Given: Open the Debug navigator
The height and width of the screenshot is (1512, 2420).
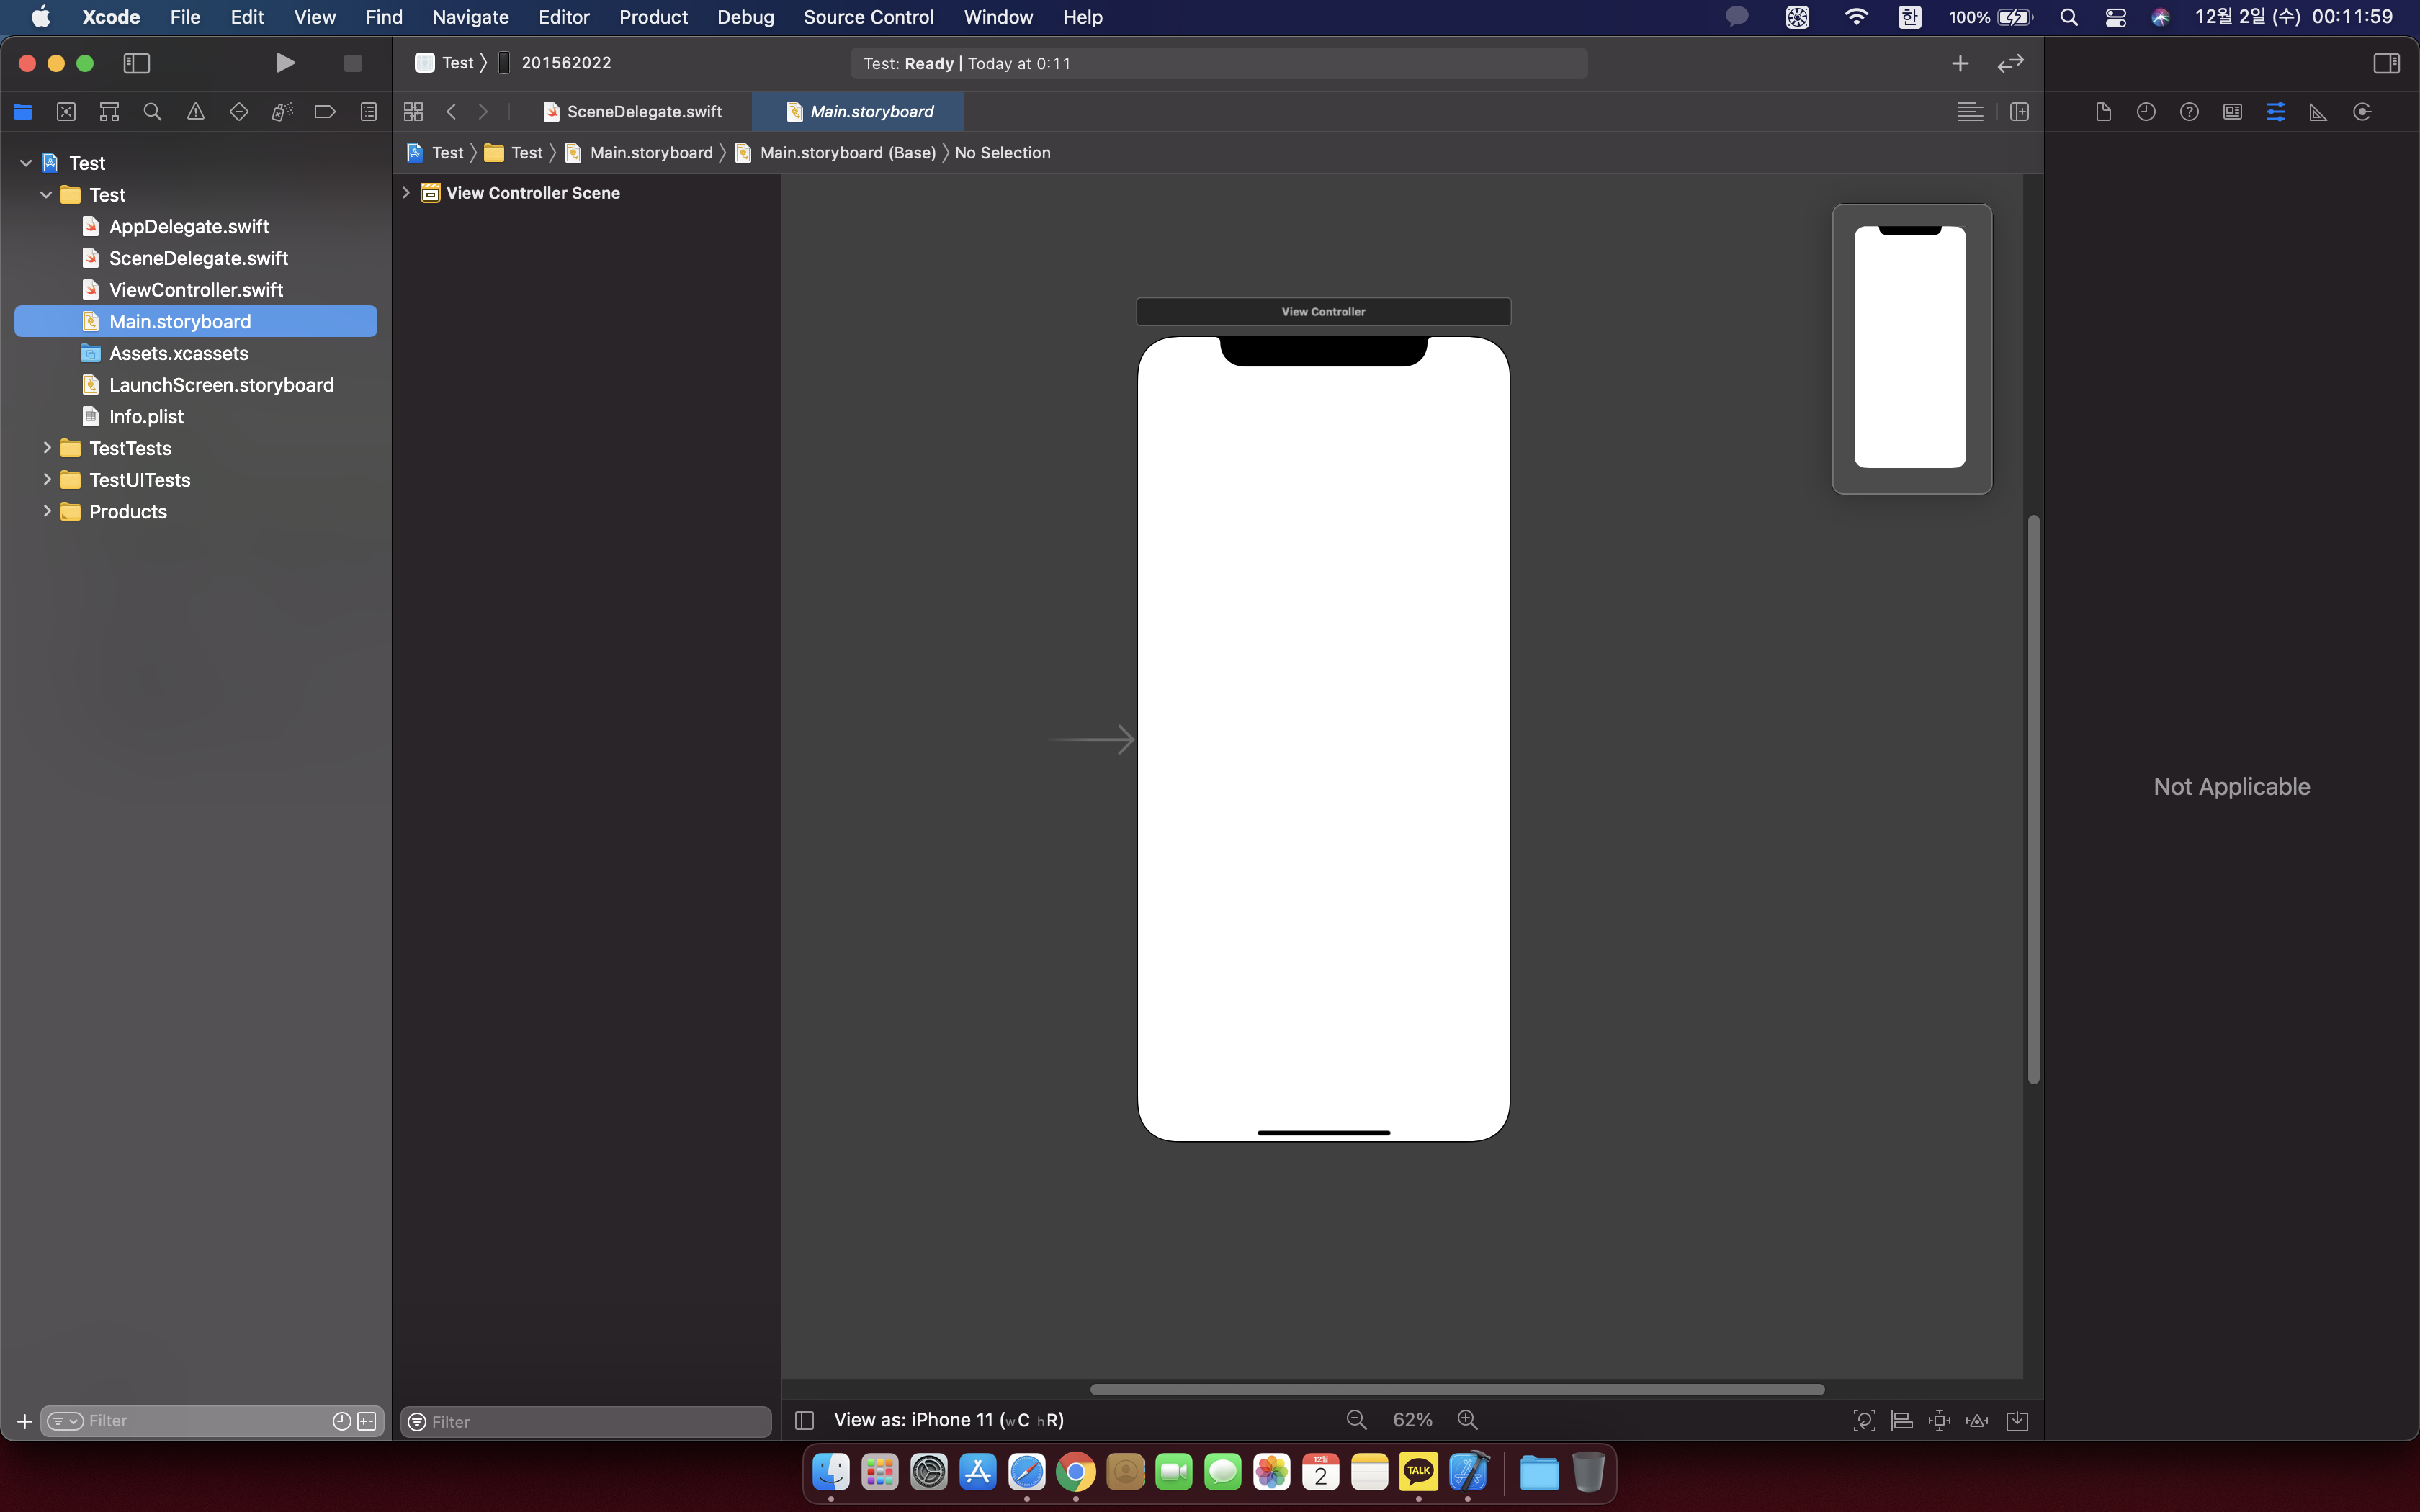Looking at the screenshot, I should point(282,112).
